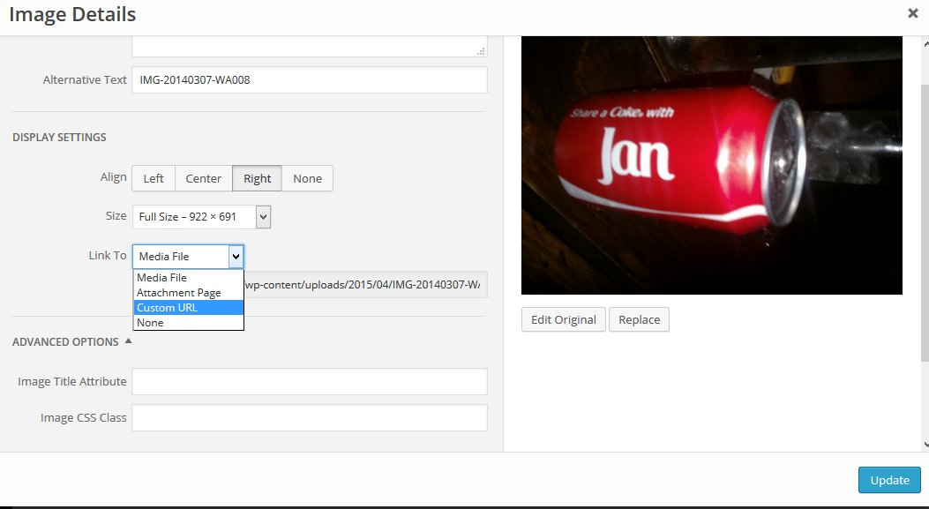Click the Replace image button
The image size is (929, 509).
tap(640, 319)
